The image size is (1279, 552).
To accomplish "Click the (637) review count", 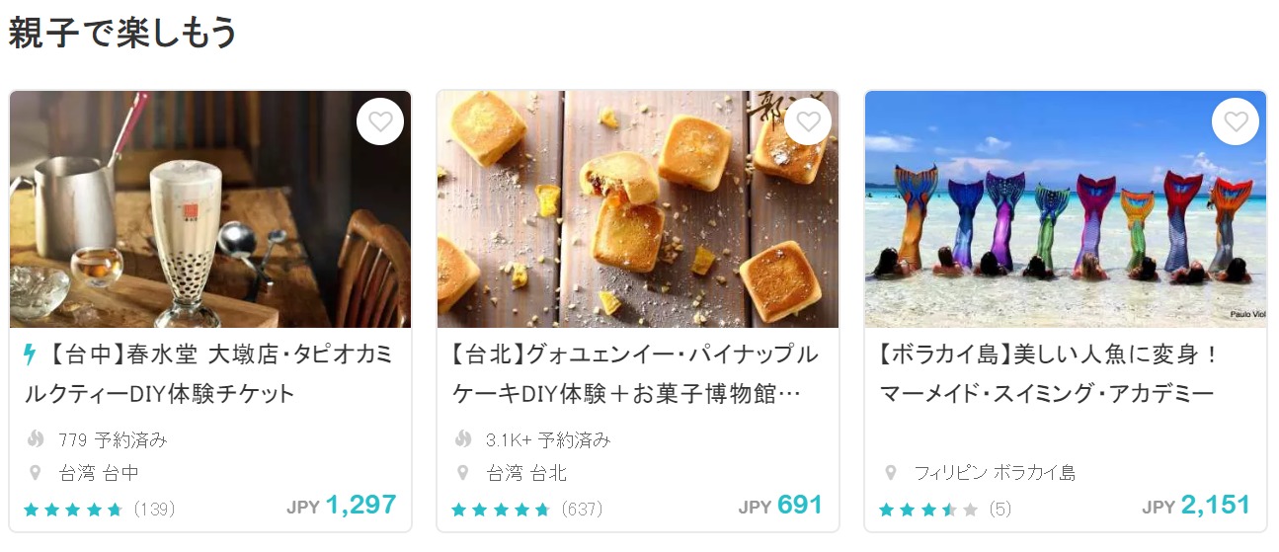I will tap(582, 510).
